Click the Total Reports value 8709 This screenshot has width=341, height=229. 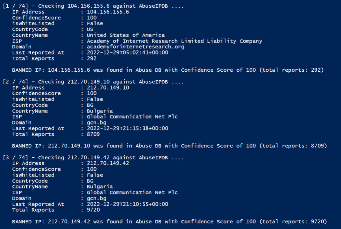[93, 134]
